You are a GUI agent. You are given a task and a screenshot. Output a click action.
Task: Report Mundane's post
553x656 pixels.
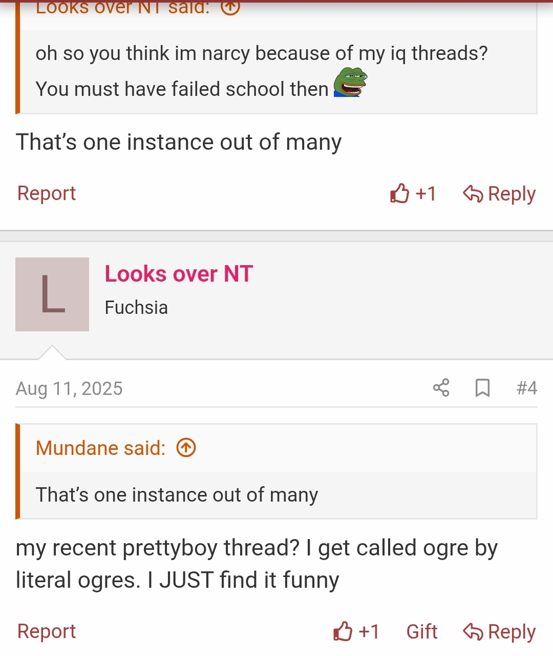(46, 193)
